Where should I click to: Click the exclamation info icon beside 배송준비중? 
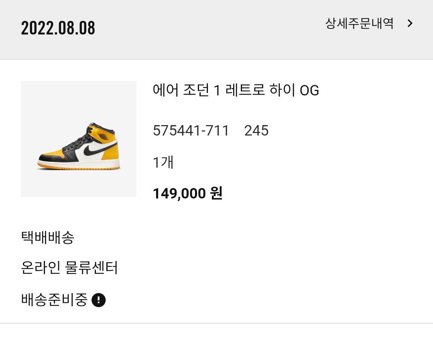(98, 300)
